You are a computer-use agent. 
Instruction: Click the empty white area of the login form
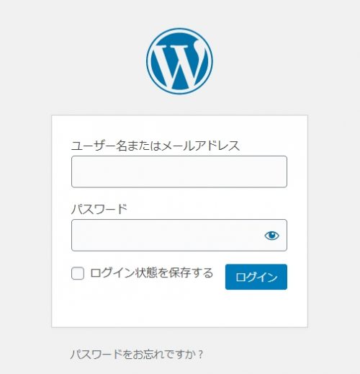[x=179, y=308]
